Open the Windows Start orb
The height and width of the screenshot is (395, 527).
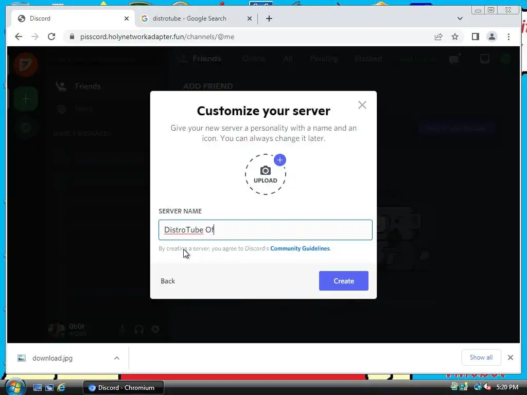15,387
